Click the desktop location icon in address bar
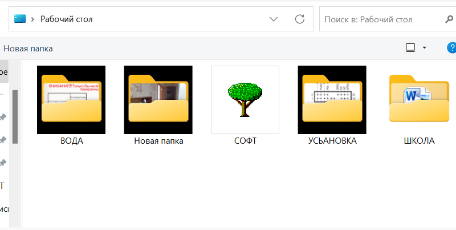456x230 pixels. (20, 19)
